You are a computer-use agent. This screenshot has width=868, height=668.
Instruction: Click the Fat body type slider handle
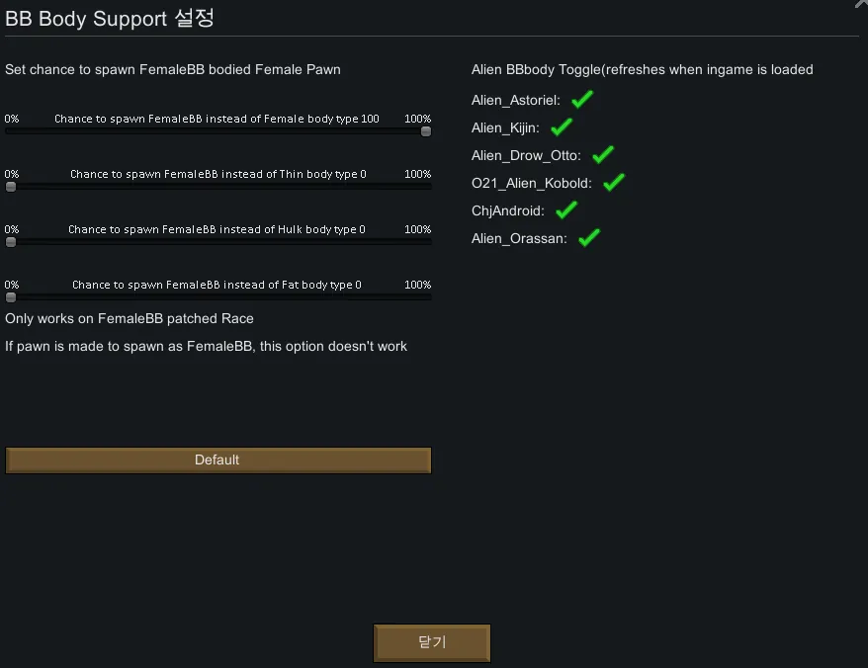[x=11, y=296]
